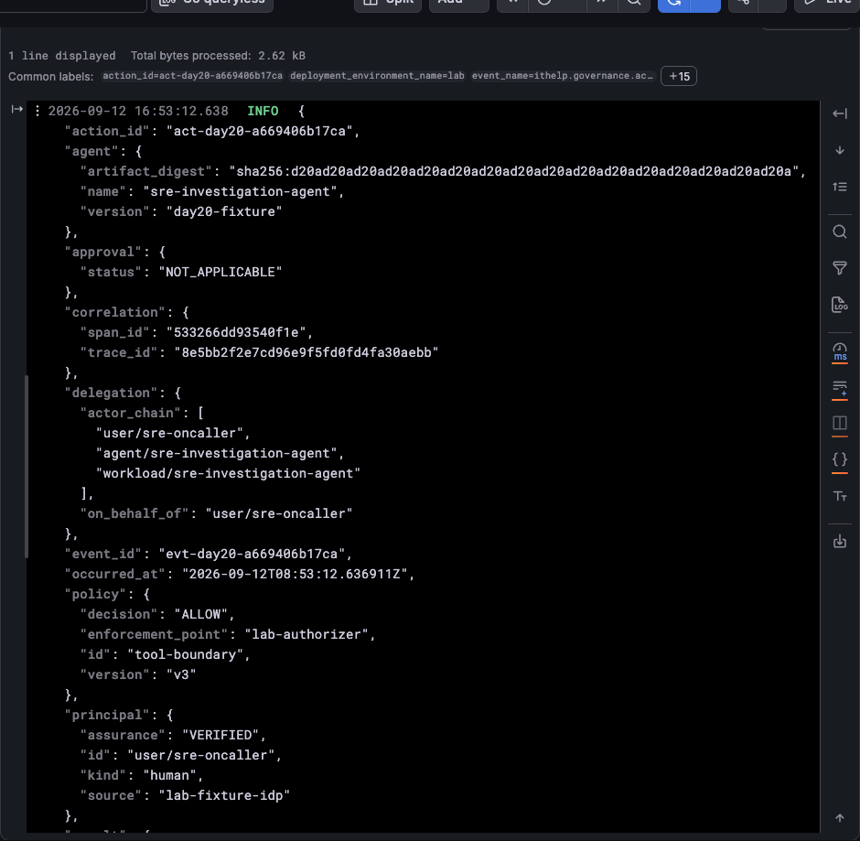The width and height of the screenshot is (860, 841).
Task: Click the trace_id value
Action: point(306,352)
